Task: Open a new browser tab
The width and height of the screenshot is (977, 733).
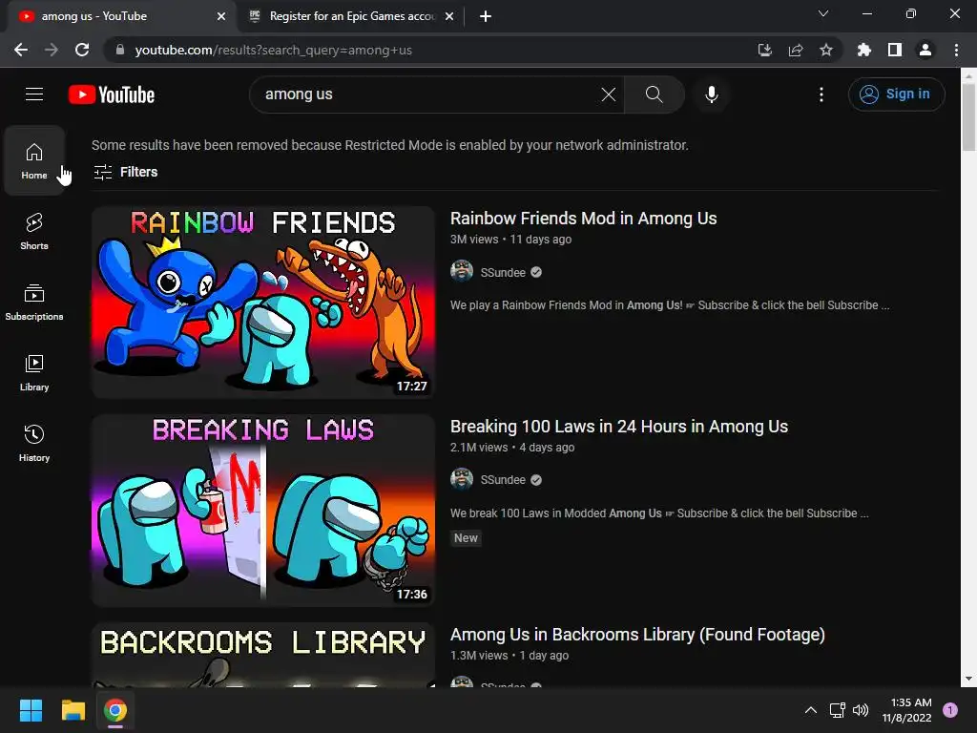Action: coord(486,16)
